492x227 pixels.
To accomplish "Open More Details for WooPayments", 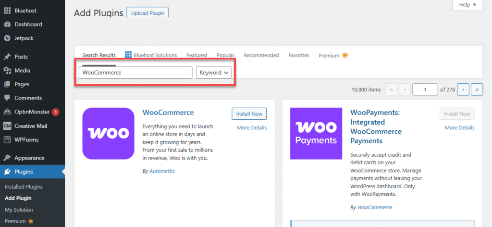I will pyautogui.click(x=459, y=128).
